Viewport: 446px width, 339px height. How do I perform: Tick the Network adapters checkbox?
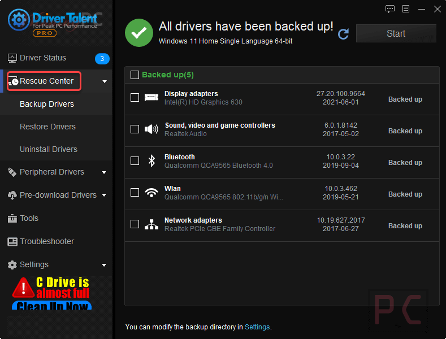135,224
